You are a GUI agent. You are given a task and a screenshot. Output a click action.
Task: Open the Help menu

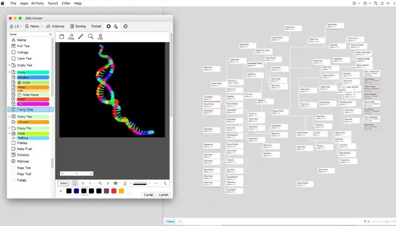[x=77, y=3]
